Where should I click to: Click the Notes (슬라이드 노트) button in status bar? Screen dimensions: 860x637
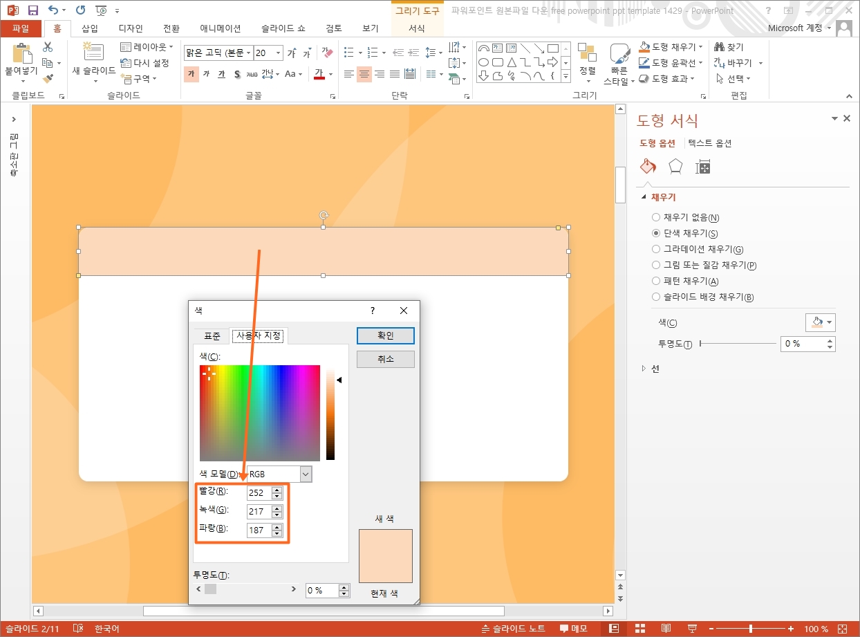[x=513, y=629]
